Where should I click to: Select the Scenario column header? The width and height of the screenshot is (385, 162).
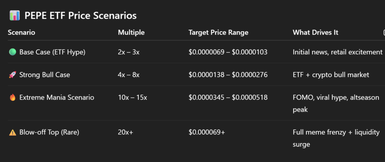click(x=21, y=33)
